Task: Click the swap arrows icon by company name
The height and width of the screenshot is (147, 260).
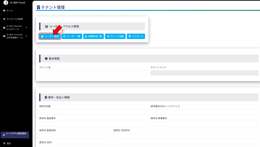Action: pos(4,135)
